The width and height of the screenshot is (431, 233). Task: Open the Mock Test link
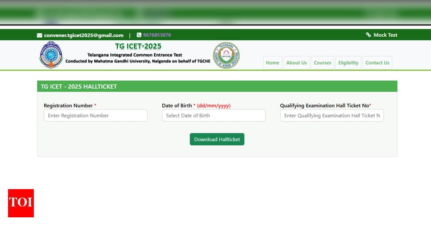tap(385, 35)
